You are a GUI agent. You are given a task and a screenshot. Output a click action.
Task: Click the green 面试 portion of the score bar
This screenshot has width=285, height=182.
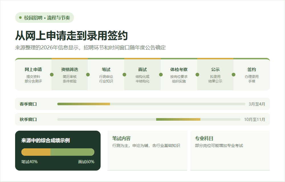click(x=72, y=152)
